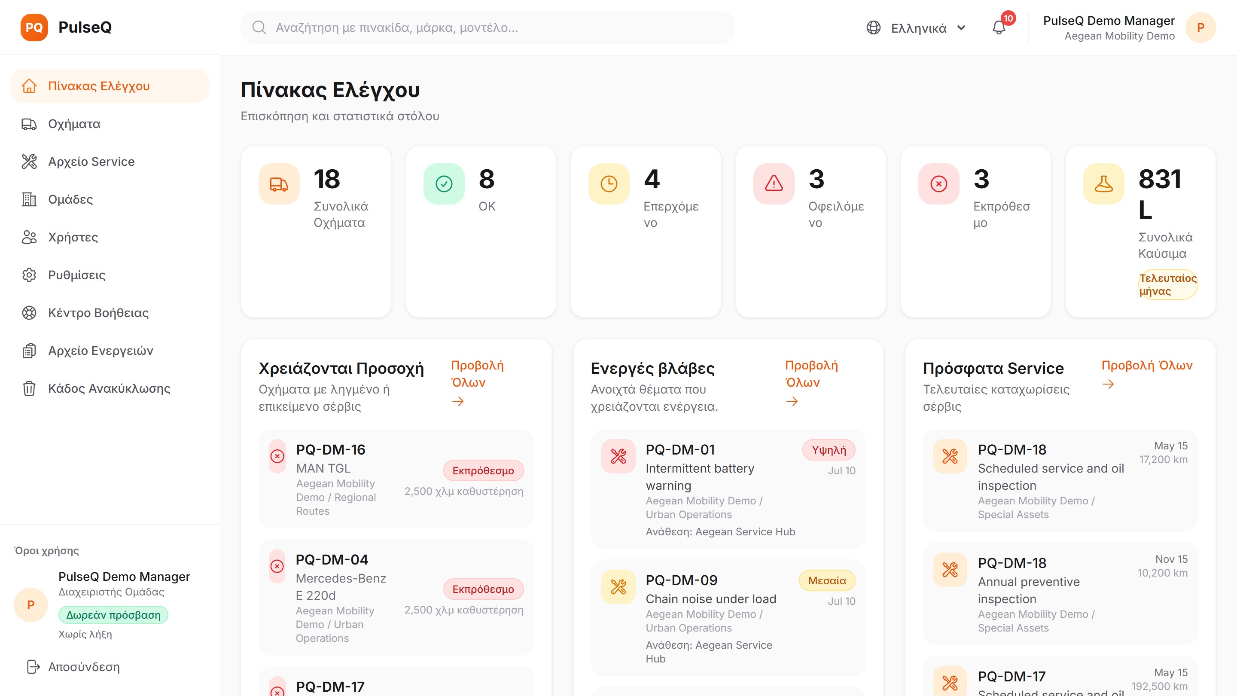Open Χρήστες in the sidebar
Viewport: 1237px width, 696px height.
point(110,237)
